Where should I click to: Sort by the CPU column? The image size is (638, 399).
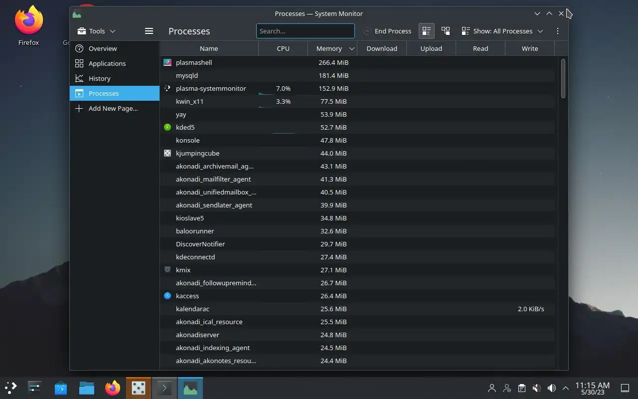(x=283, y=48)
